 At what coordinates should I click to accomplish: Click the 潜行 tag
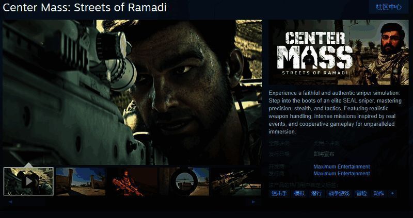[316, 194]
